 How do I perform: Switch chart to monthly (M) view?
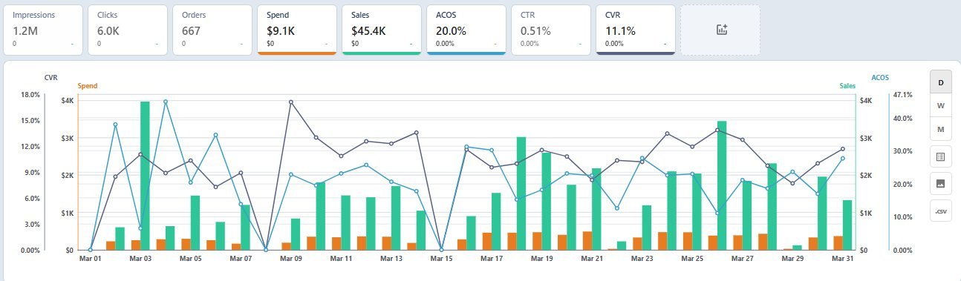[x=940, y=129]
